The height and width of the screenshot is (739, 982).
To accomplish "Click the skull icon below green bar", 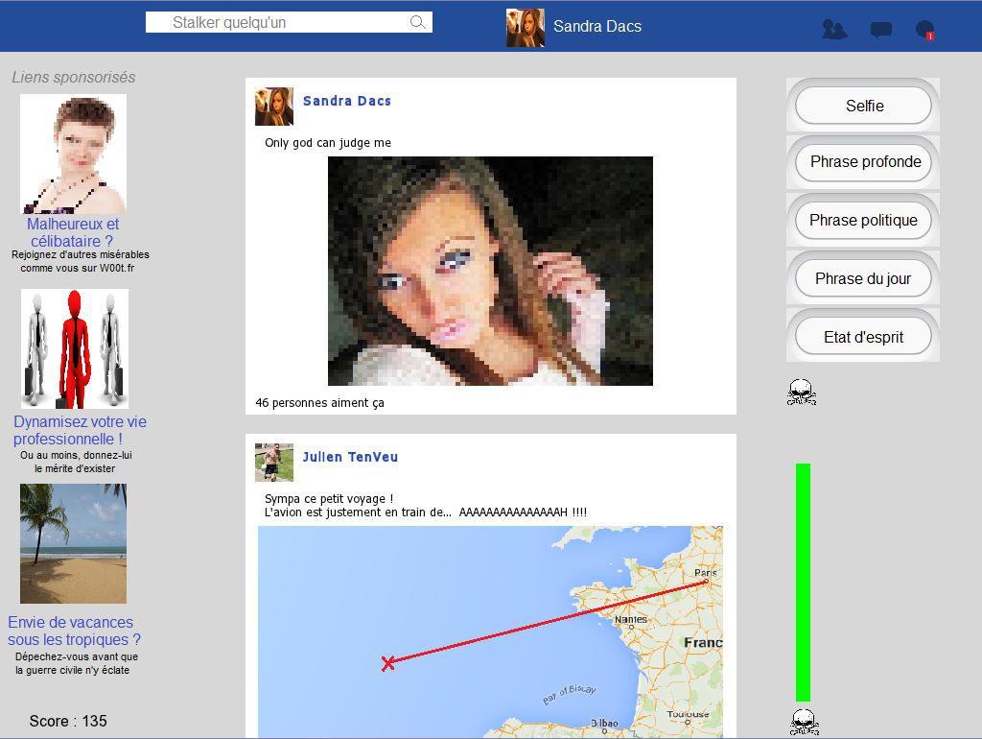I will tap(805, 722).
